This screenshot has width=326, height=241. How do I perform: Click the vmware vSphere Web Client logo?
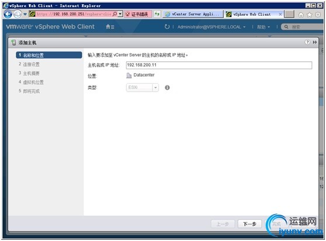tap(50, 27)
